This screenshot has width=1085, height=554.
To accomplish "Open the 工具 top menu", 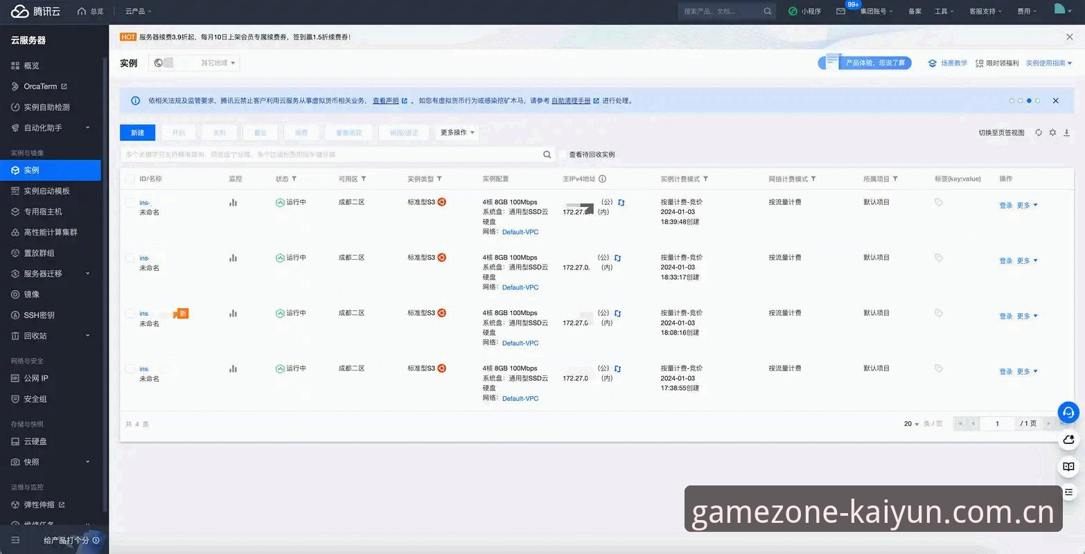I will click(x=944, y=11).
